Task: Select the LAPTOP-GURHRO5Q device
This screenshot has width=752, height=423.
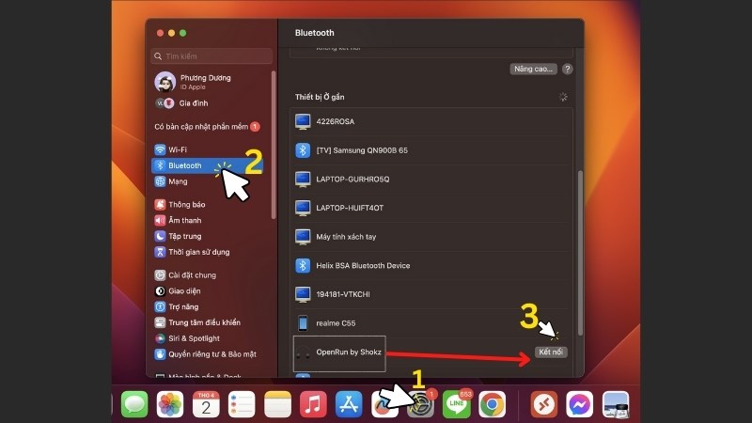Action: 431,179
